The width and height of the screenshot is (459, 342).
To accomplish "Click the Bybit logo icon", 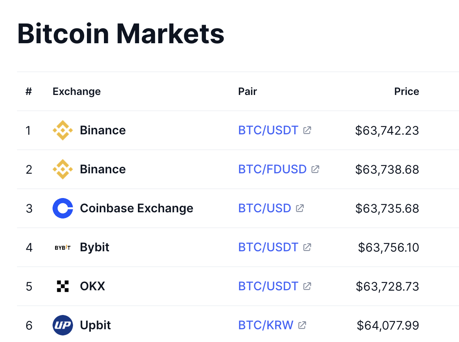I will coord(63,247).
